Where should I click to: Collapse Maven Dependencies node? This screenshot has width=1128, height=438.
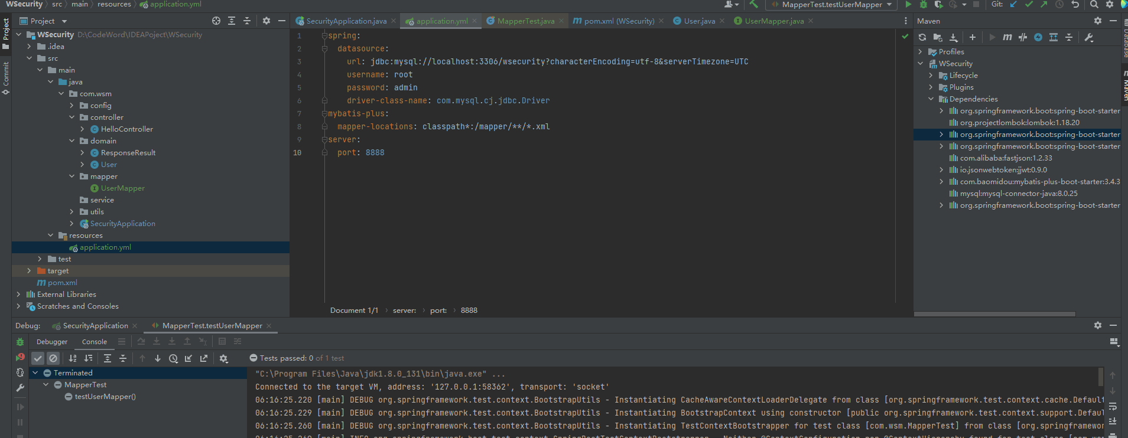click(931, 99)
